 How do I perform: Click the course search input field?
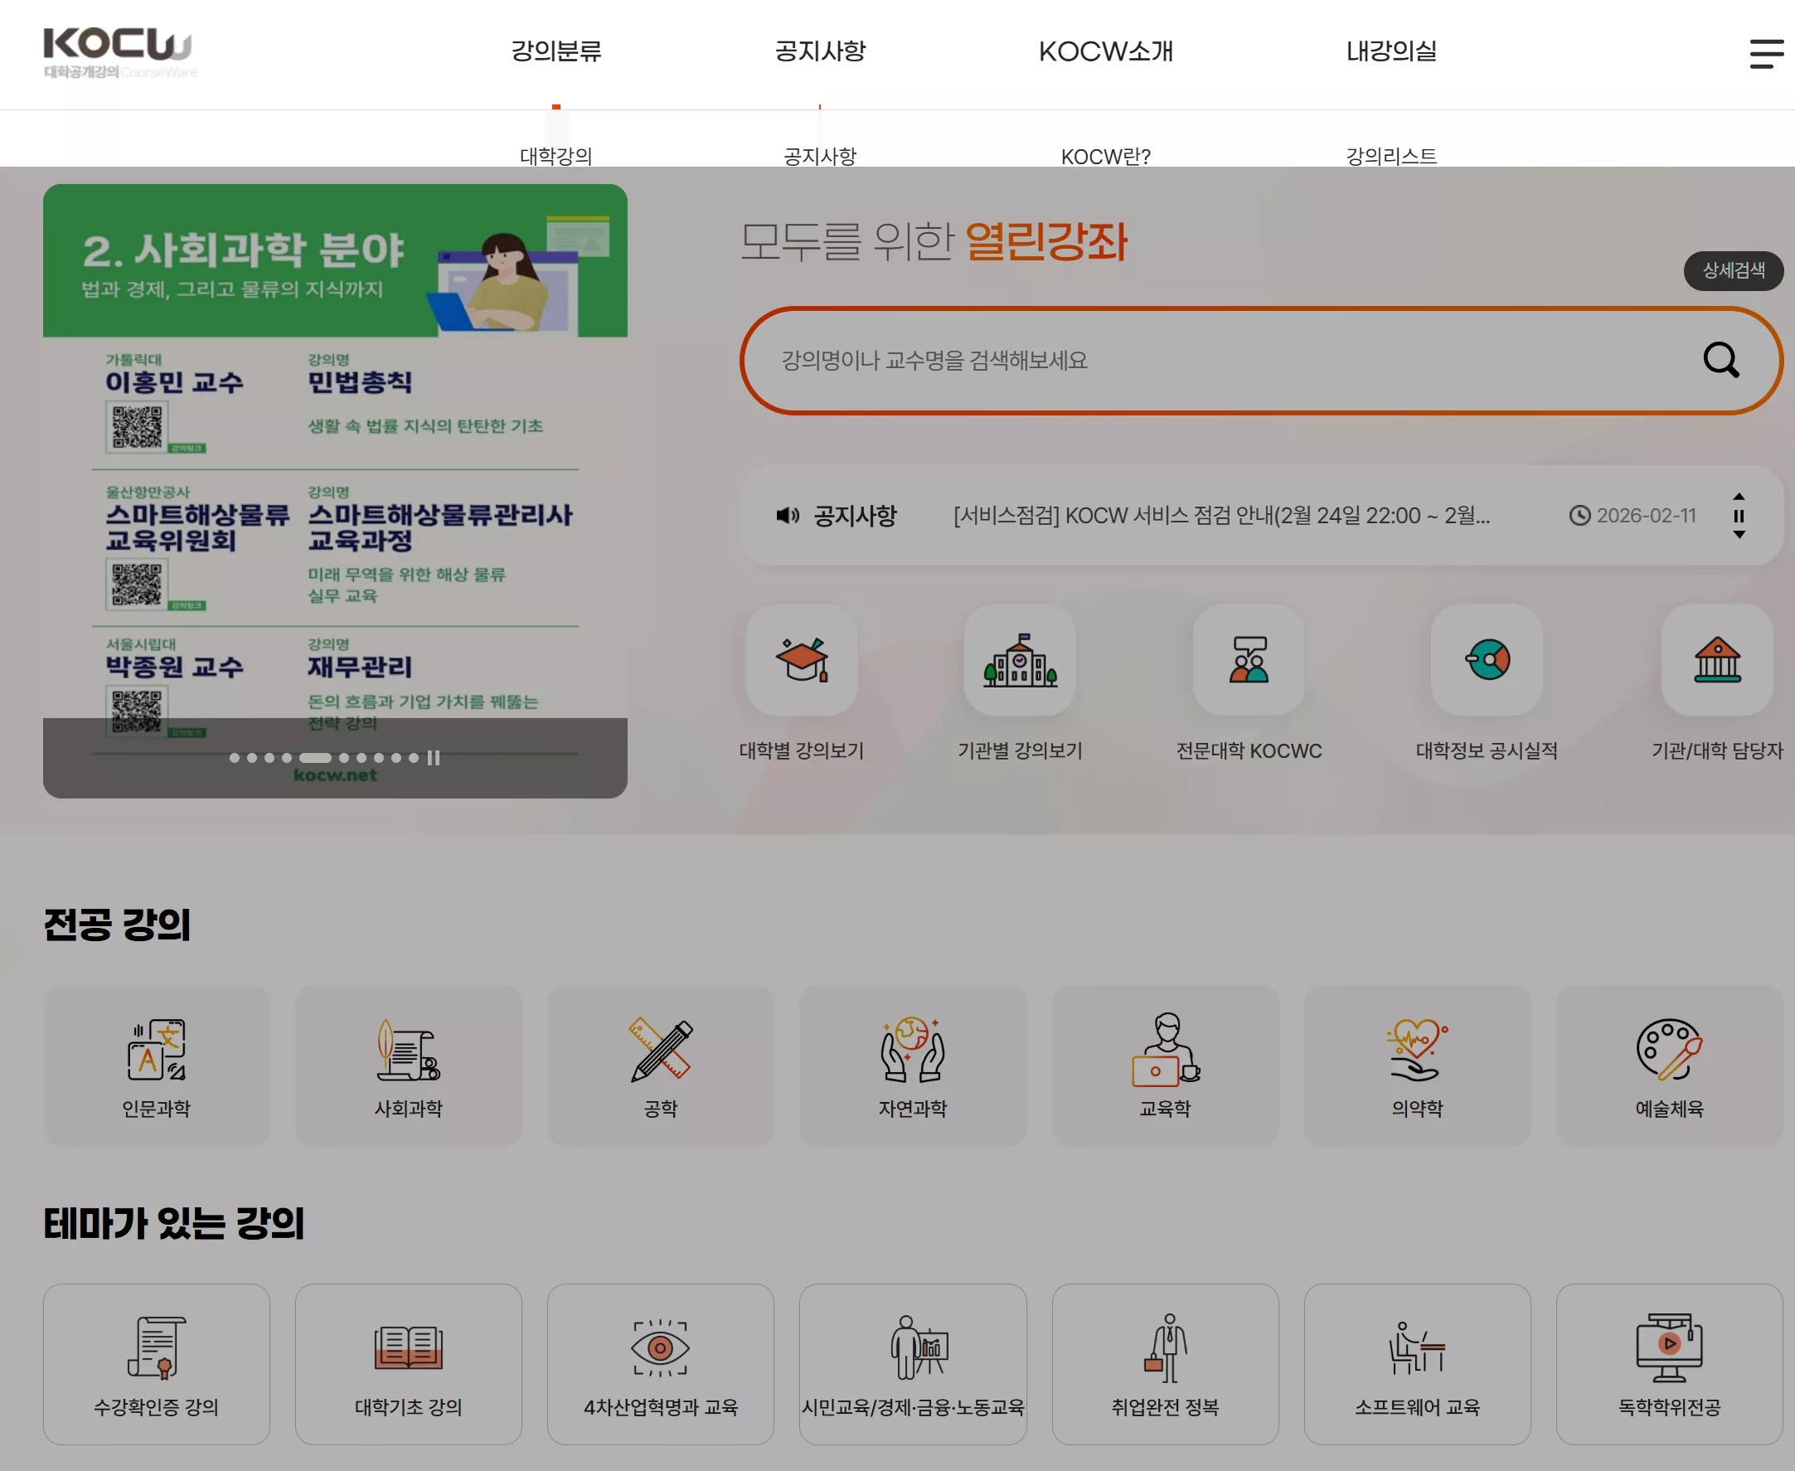(1186, 360)
